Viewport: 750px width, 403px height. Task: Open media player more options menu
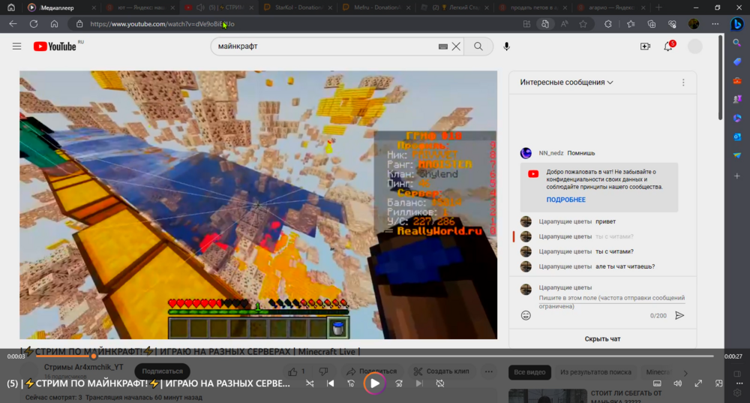point(739,383)
